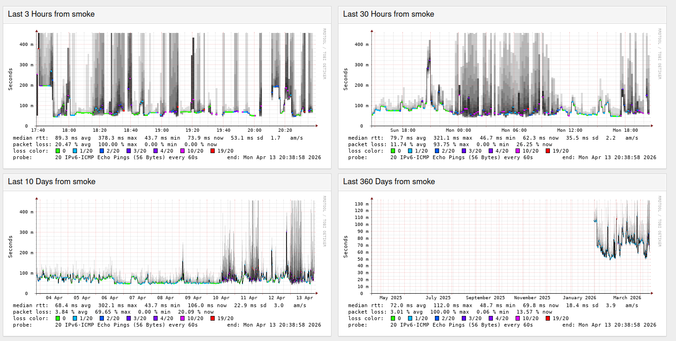Click "January 2026" label on the 360 Days graph
The height and width of the screenshot is (341, 676).
tap(580, 298)
